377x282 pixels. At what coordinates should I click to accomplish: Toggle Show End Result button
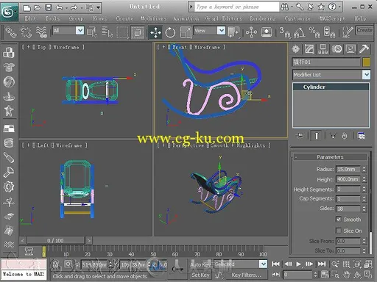(317, 136)
